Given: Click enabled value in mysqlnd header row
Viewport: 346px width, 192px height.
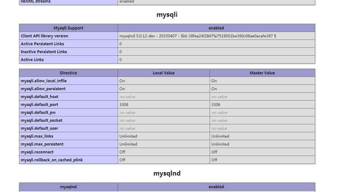Looking at the screenshot, I should [216, 187].
